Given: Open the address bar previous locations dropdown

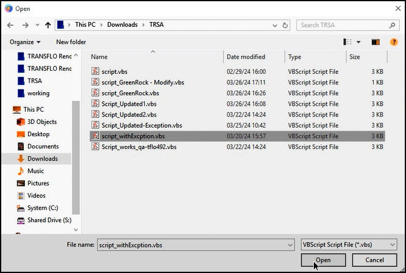Looking at the screenshot, I should click(272, 25).
